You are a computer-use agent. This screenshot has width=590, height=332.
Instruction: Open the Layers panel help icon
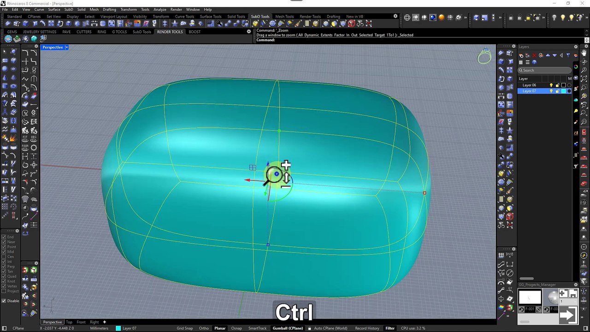coord(534,62)
